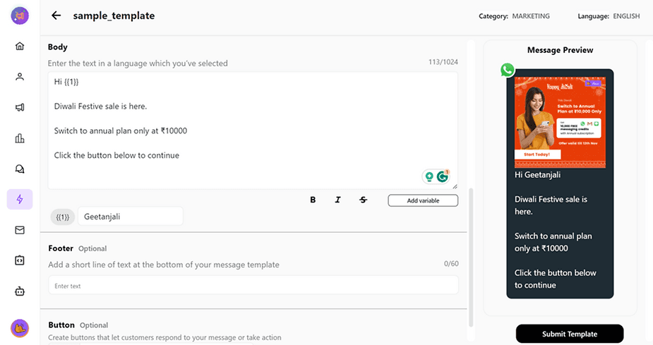This screenshot has height=345, width=653.
Task: Click the Button section heading
Action: 61,325
